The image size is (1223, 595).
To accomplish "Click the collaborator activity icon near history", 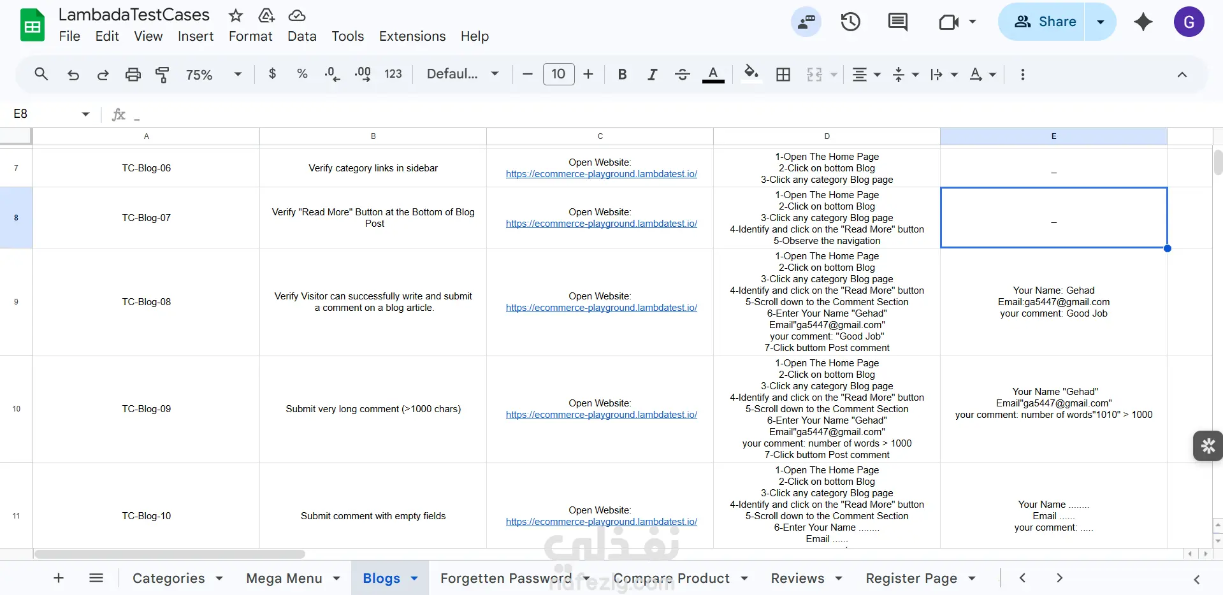I will click(806, 22).
